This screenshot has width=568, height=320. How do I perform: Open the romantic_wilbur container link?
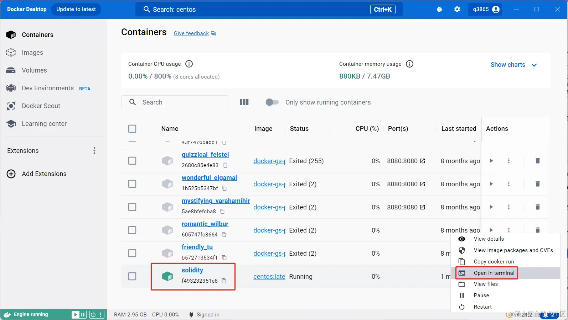coord(205,224)
